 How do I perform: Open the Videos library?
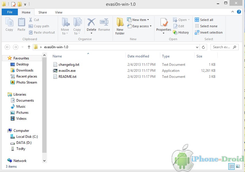point(22,119)
